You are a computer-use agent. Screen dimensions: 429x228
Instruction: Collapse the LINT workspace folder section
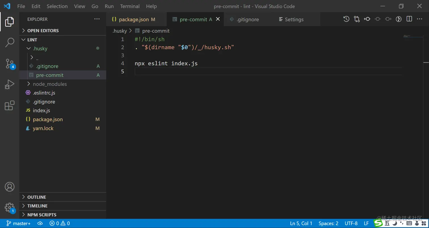click(x=63, y=39)
